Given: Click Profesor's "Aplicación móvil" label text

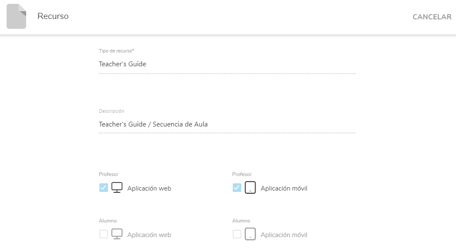Looking at the screenshot, I should point(284,188).
